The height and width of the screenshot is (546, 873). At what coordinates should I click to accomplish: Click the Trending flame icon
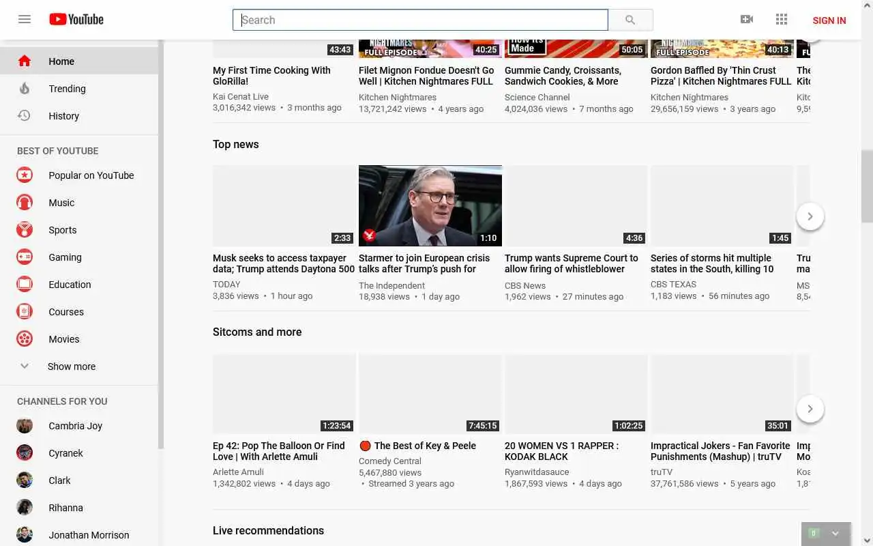pyautogui.click(x=25, y=89)
